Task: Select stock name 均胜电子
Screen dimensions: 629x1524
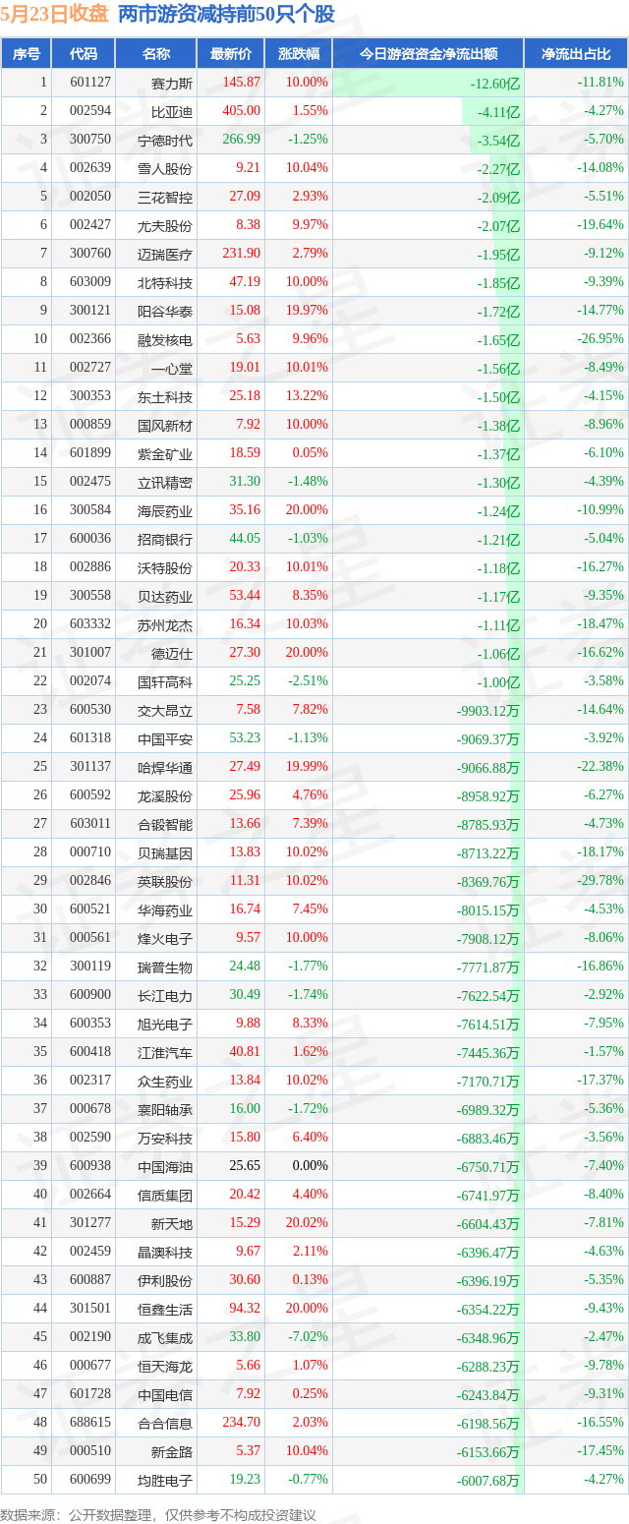Action: 165,1480
